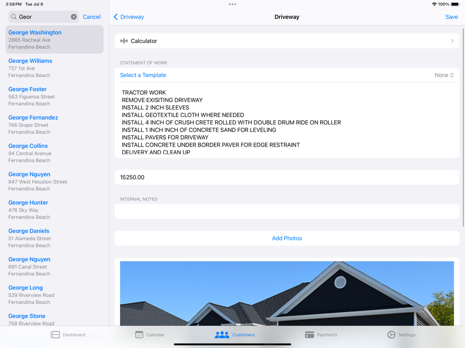
Task: Select customer George Fernandez
Action: (x=54, y=124)
